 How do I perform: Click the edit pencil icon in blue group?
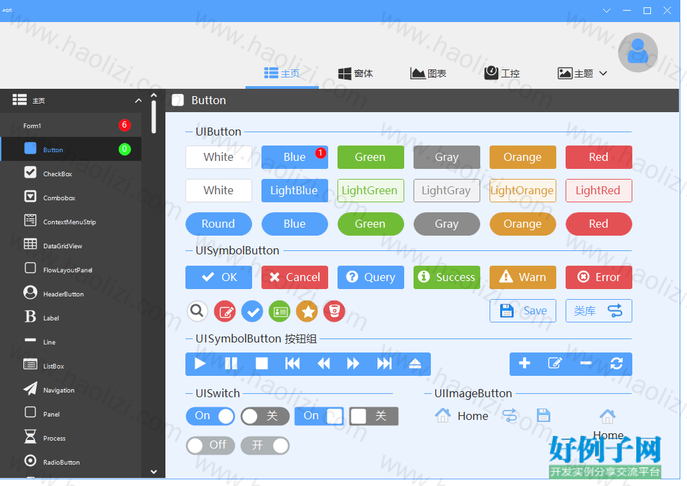point(555,364)
